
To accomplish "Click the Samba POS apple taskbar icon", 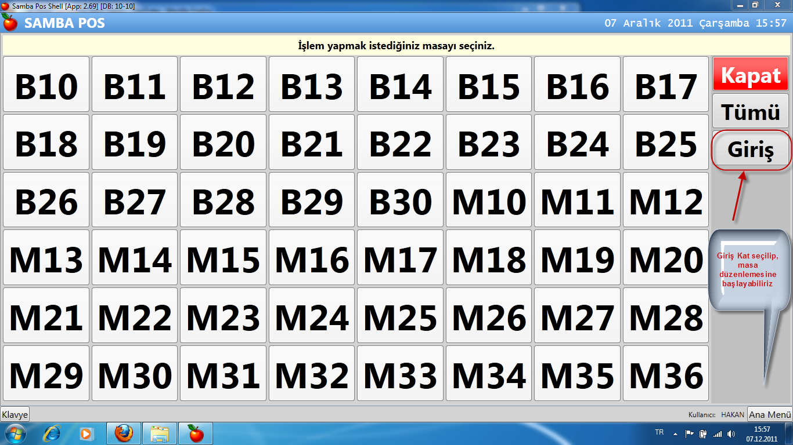I will [196, 433].
